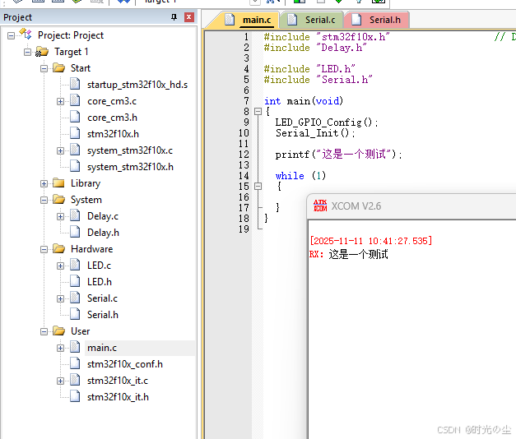Click the while (1) statement in the editor

(x=300, y=176)
